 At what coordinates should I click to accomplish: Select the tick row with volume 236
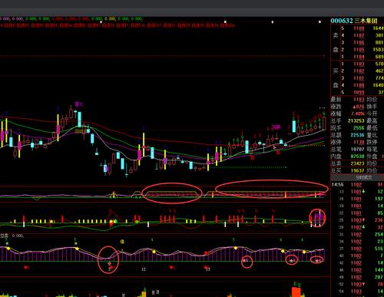pos(357,220)
